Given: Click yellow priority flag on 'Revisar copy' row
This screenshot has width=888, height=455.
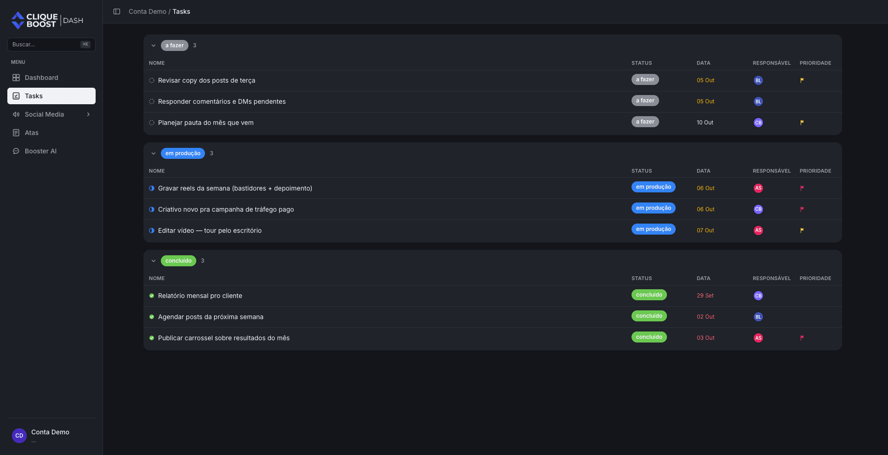Looking at the screenshot, I should pos(802,80).
